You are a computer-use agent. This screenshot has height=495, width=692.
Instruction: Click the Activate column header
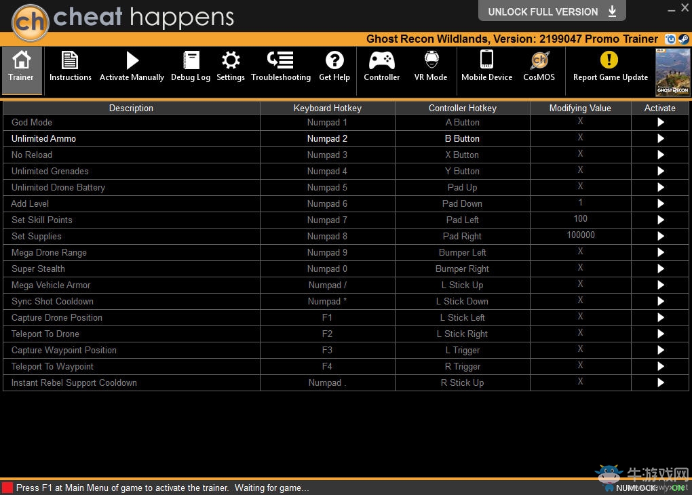(660, 108)
